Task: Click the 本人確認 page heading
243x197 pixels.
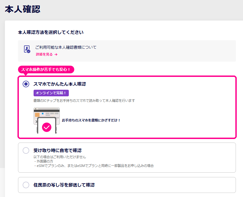Action: (x=23, y=9)
